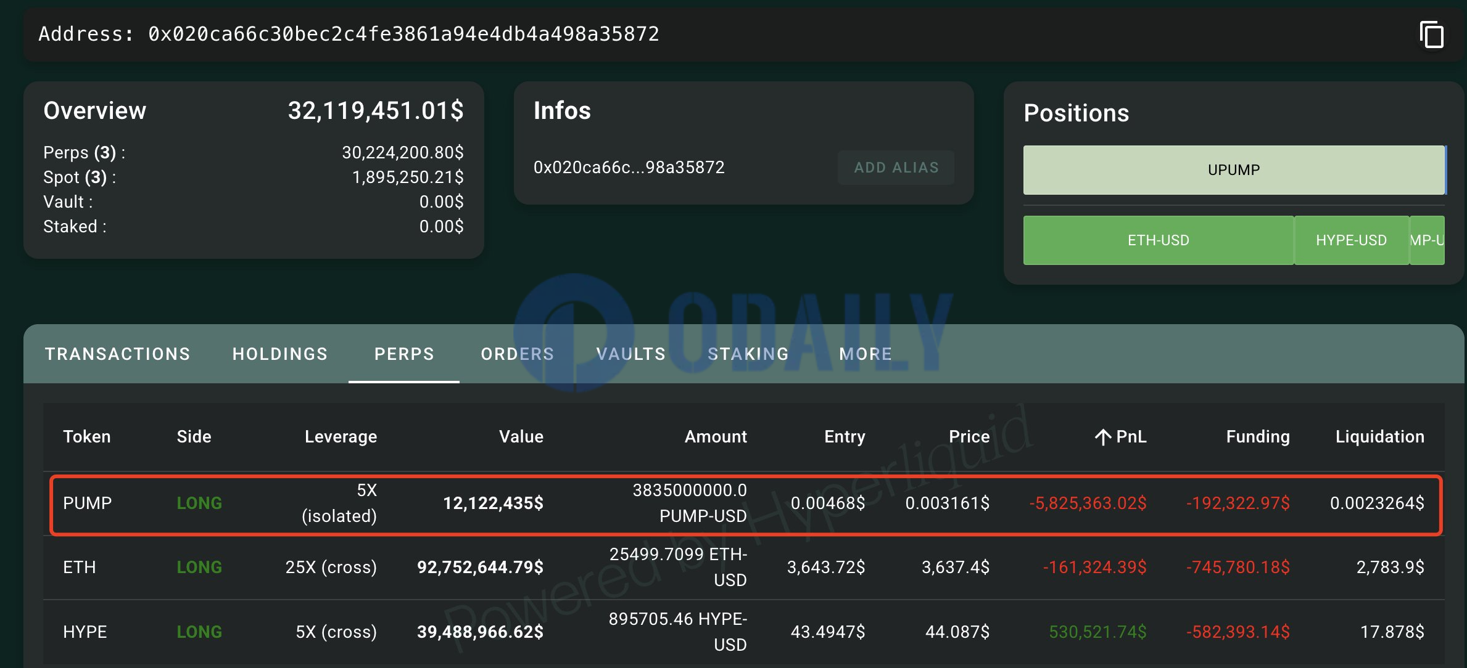
Task: Select the HYPE-USD position block
Action: [1351, 240]
